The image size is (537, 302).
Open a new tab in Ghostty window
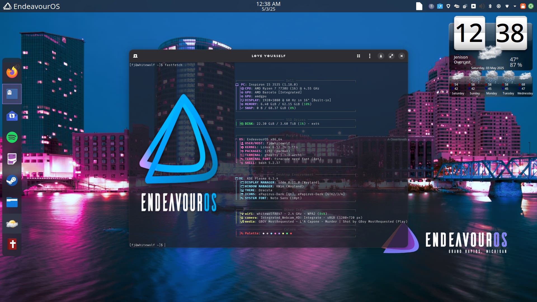pos(135,56)
